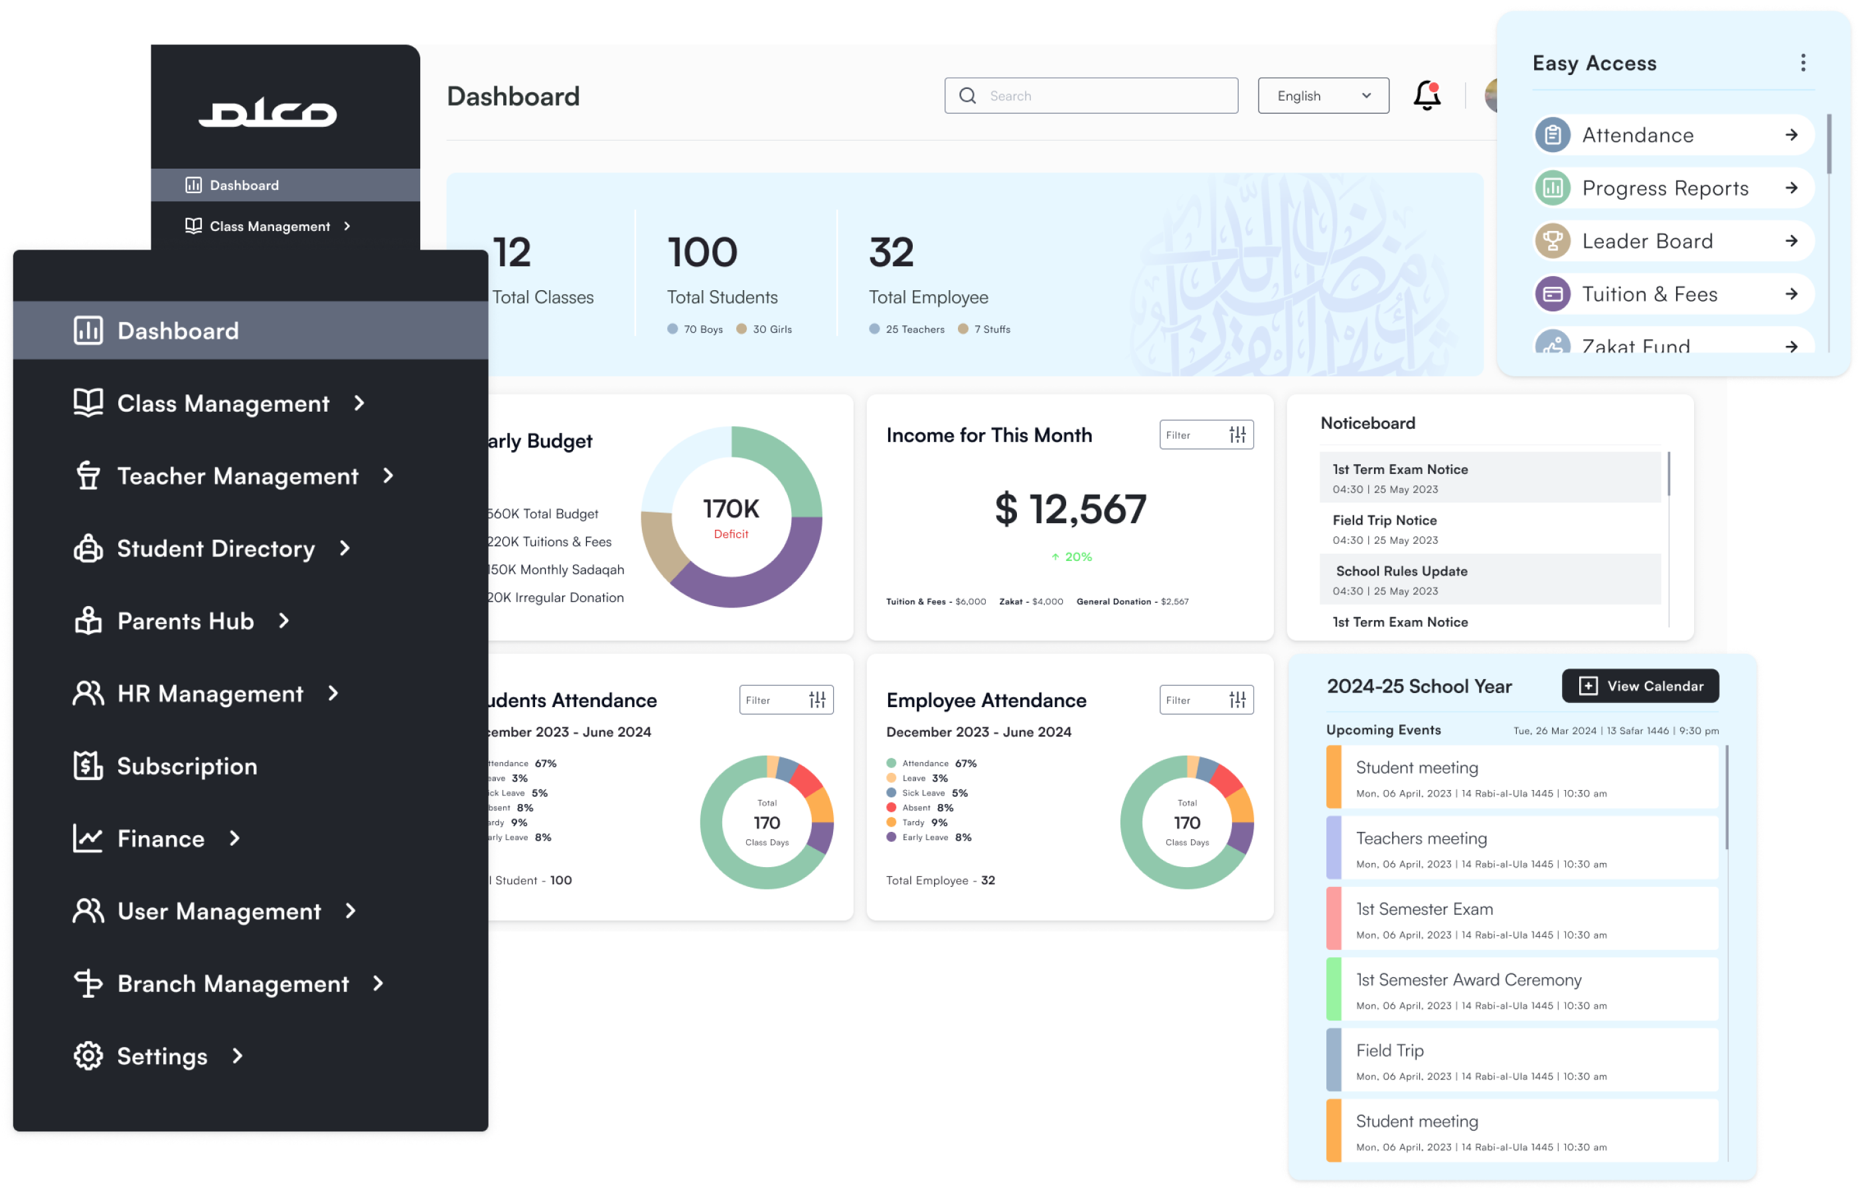Click the Tuition & Fees card icon
The height and width of the screenshot is (1195, 1864).
tap(1552, 294)
